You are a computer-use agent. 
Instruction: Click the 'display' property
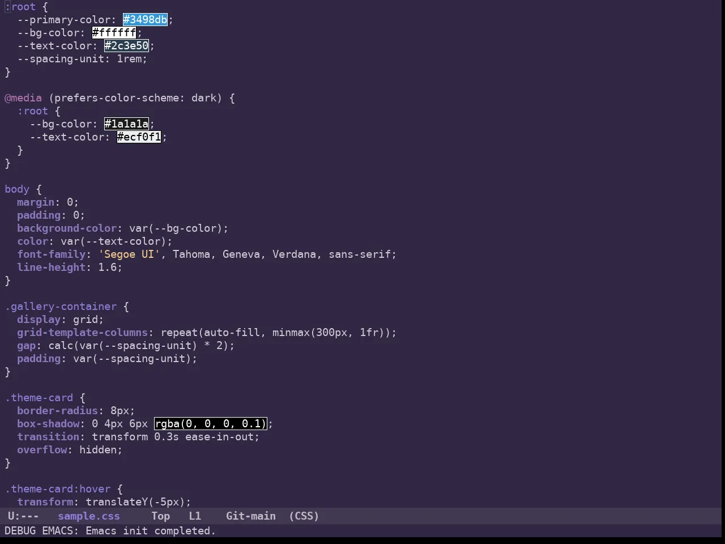pyautogui.click(x=39, y=319)
